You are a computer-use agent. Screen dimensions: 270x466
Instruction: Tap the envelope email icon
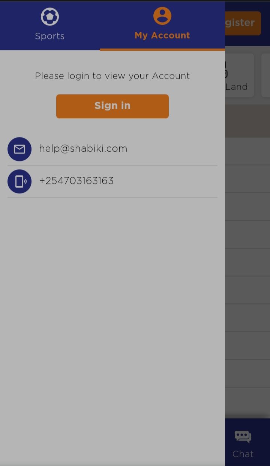tap(19, 149)
